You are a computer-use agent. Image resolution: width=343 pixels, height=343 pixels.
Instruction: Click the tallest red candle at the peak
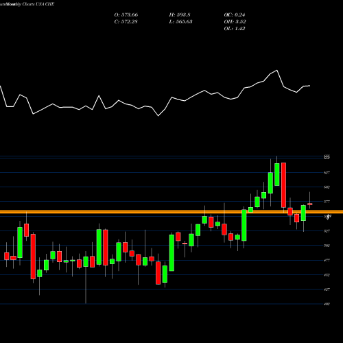(283, 185)
